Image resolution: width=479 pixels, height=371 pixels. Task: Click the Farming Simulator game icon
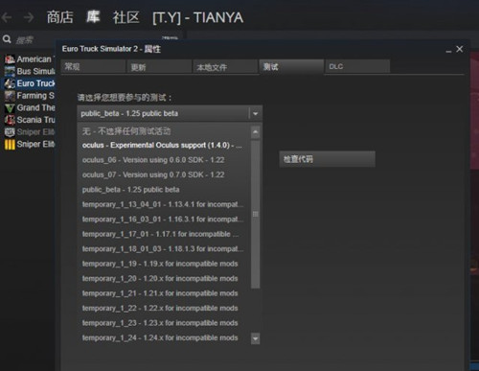click(x=10, y=96)
